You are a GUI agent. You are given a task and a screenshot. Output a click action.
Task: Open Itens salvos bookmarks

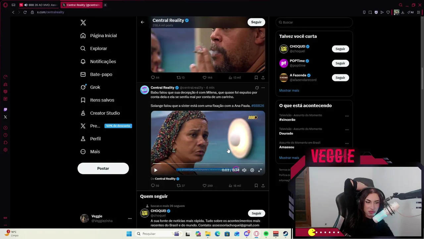(x=97, y=100)
